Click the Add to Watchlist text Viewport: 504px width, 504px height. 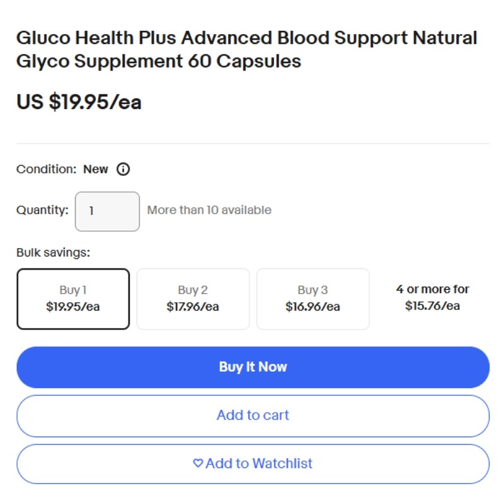[259, 464]
